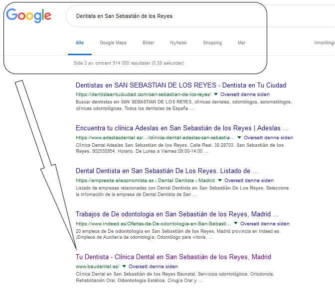Expand dropdown arrow beside www.baudental.es URL

click(124, 266)
